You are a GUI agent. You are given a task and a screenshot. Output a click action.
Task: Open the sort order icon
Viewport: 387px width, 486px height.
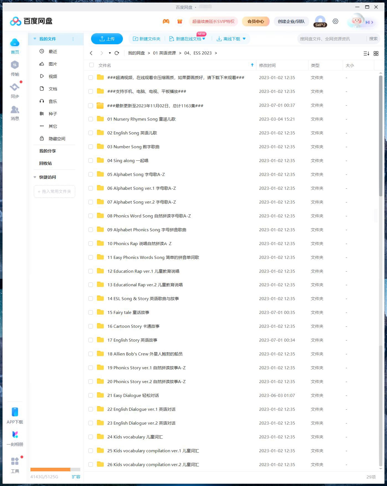pos(366,53)
